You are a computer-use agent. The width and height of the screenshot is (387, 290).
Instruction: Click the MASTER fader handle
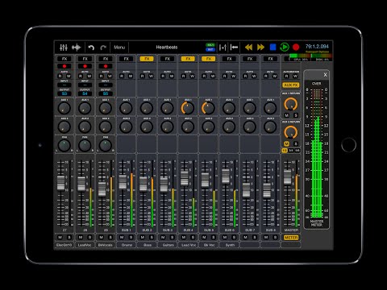tap(288, 177)
